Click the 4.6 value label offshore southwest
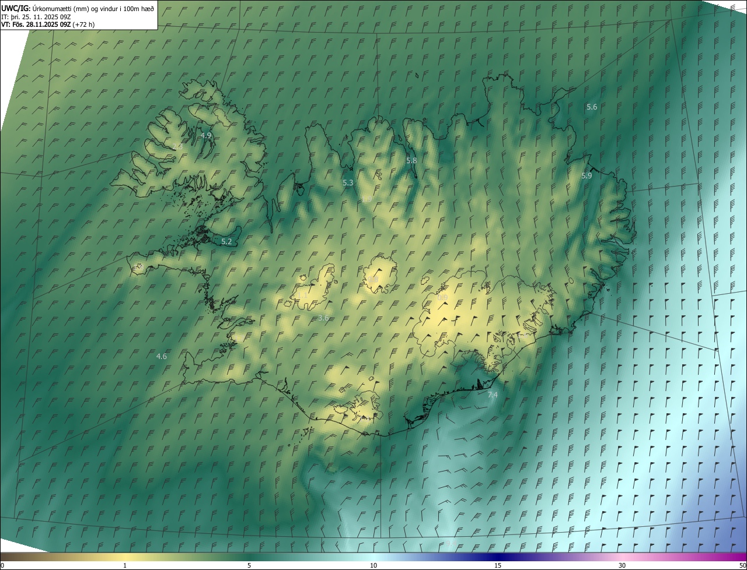The height and width of the screenshot is (570, 747). click(162, 357)
